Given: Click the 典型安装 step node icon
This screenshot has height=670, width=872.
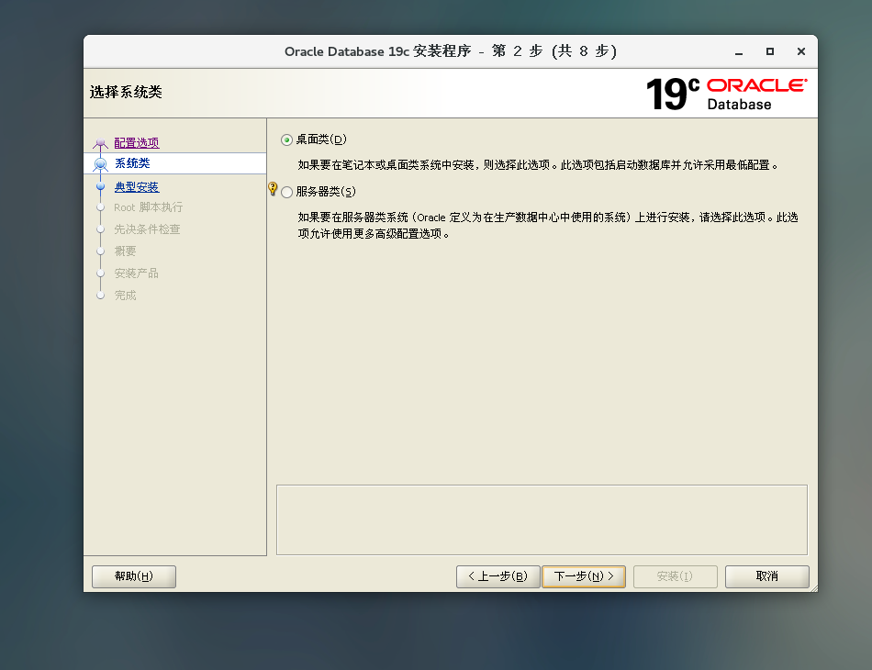Looking at the screenshot, I should coord(101,186).
